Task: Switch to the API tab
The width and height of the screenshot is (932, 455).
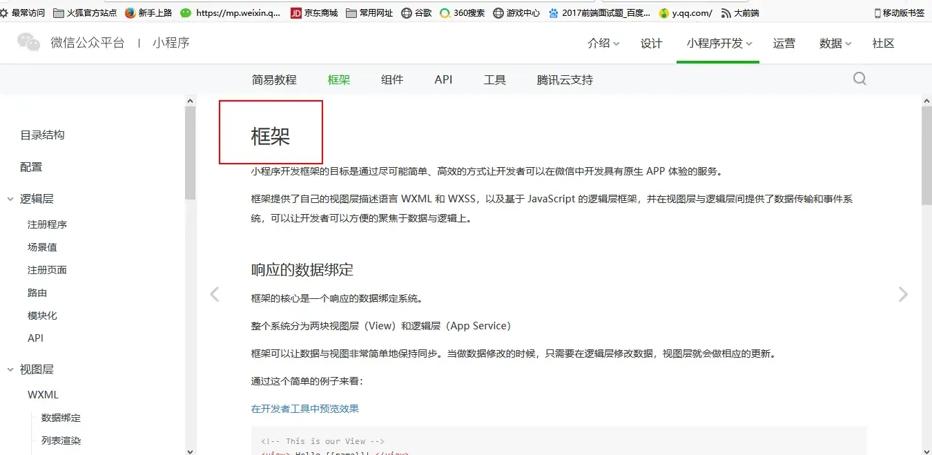Action: (x=443, y=79)
